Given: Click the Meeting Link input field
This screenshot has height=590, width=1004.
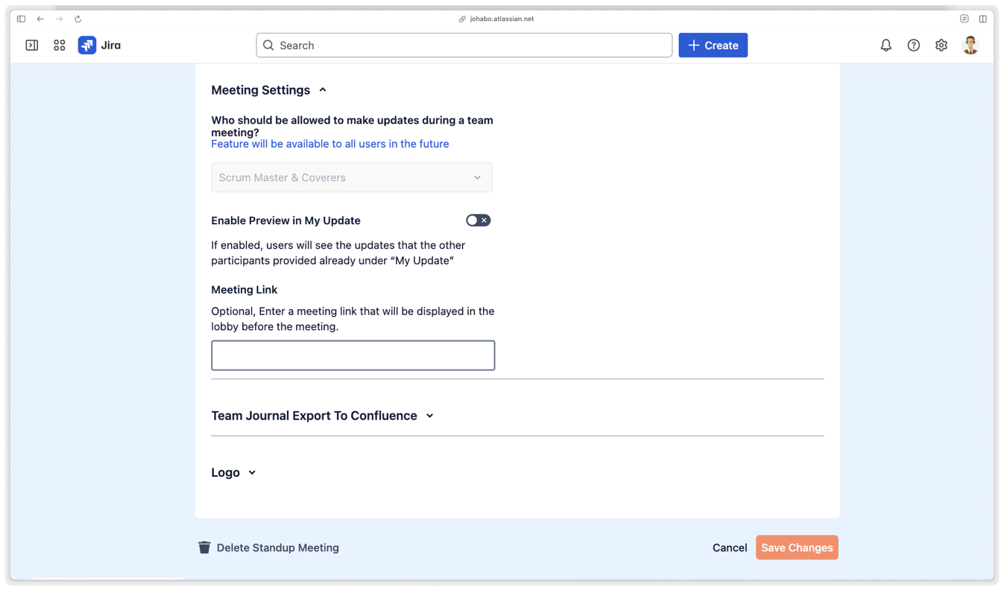Looking at the screenshot, I should click(353, 355).
